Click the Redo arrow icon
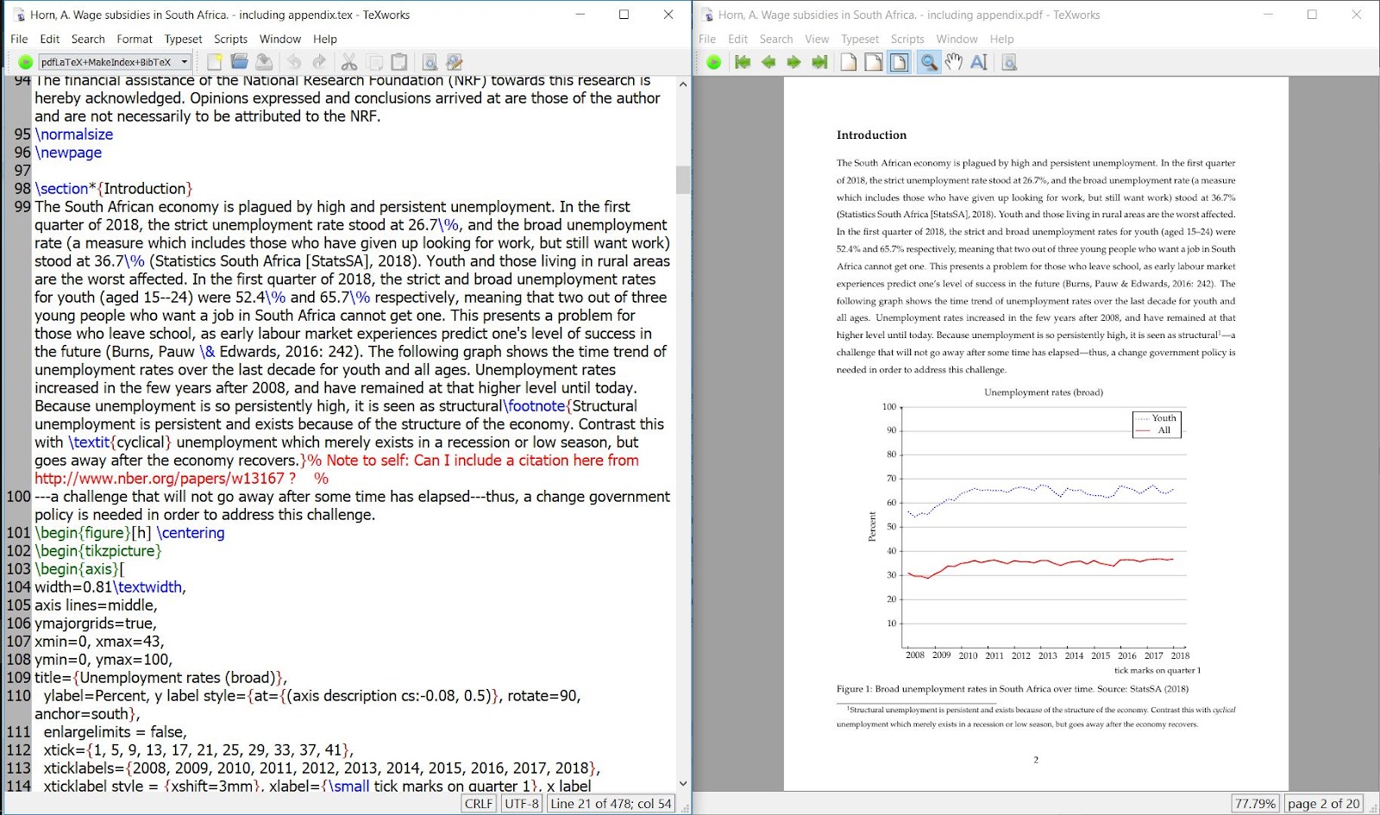 (x=319, y=62)
